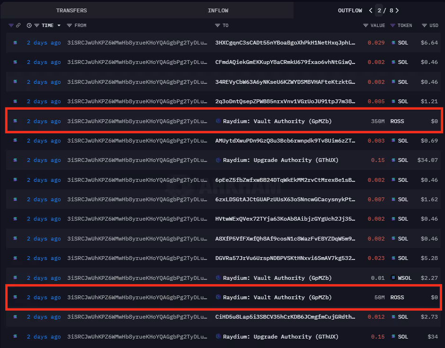Go to previous outflow page
This screenshot has width=445, height=348.
coord(371,10)
